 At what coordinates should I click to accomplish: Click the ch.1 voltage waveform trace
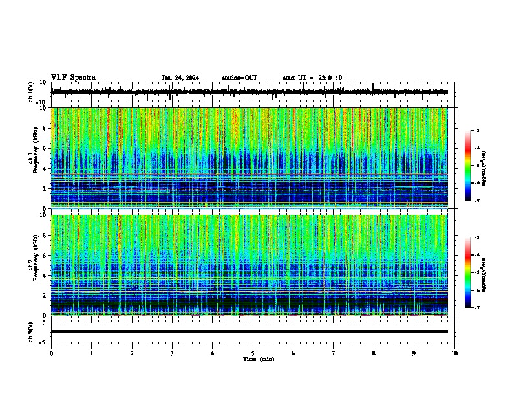click(x=250, y=92)
